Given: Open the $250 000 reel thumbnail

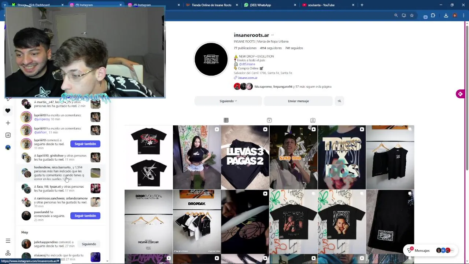Looking at the screenshot, I should point(293,157).
